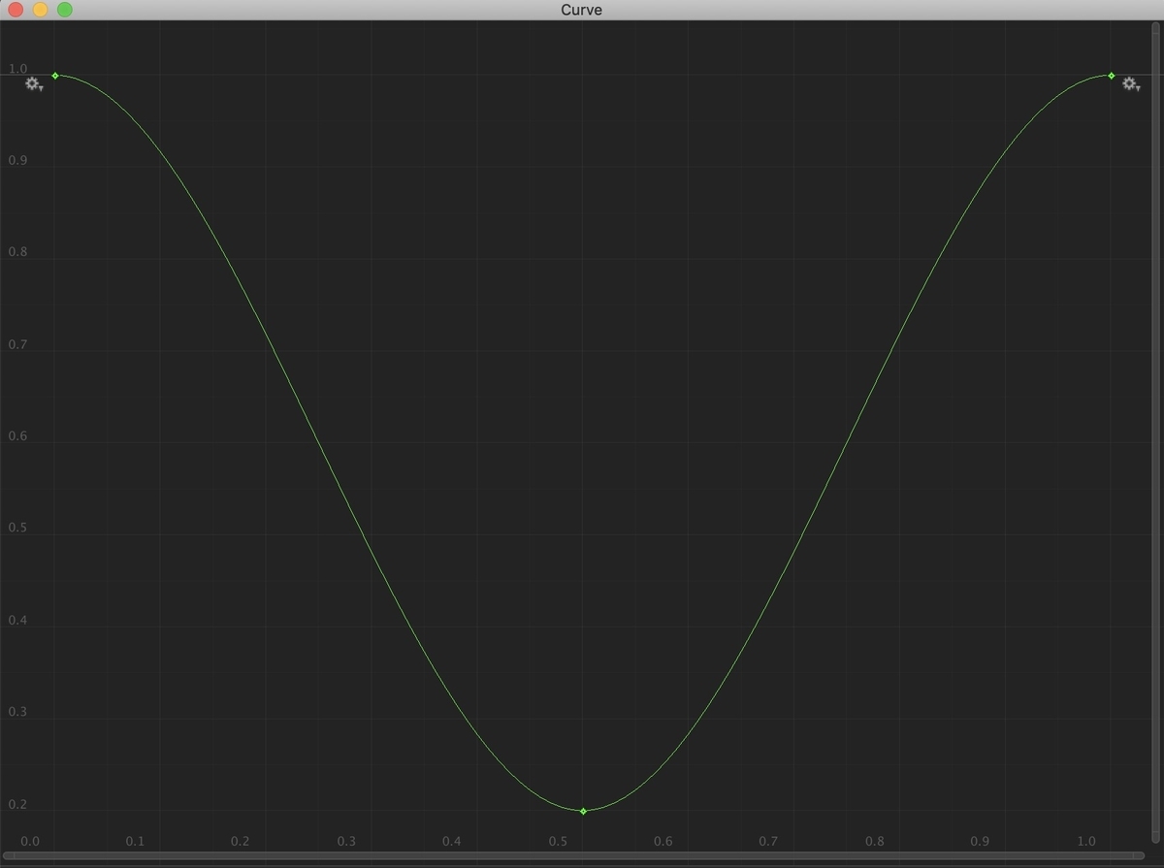The height and width of the screenshot is (868, 1164).
Task: Click the horizontal scrollbar at the bottom
Action: pyautogui.click(x=573, y=855)
